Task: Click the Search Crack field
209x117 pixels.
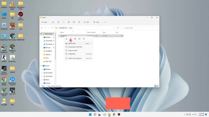Action: click(x=139, y=28)
